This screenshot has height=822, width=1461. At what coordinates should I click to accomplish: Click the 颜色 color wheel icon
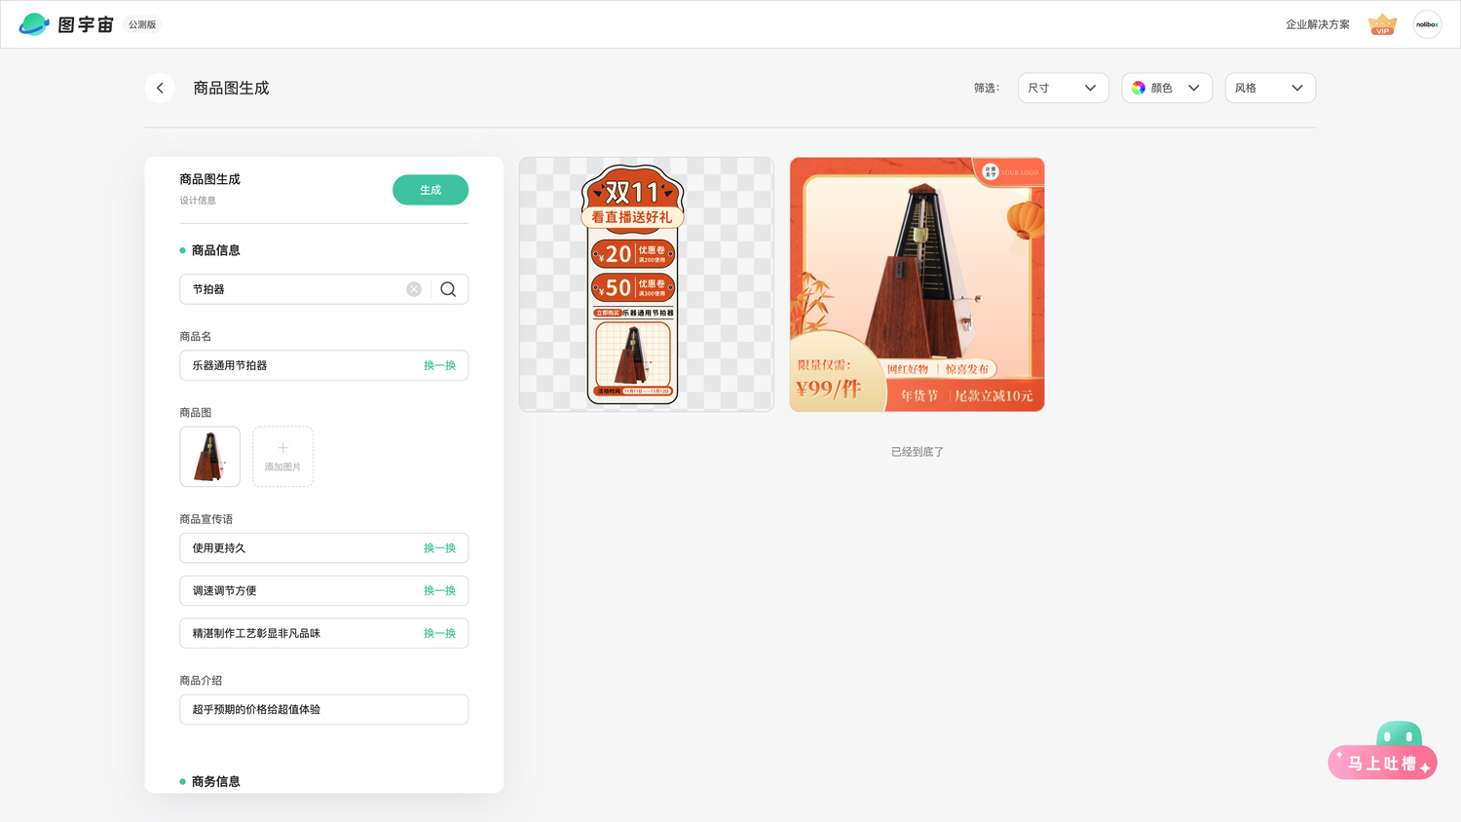pyautogui.click(x=1138, y=88)
